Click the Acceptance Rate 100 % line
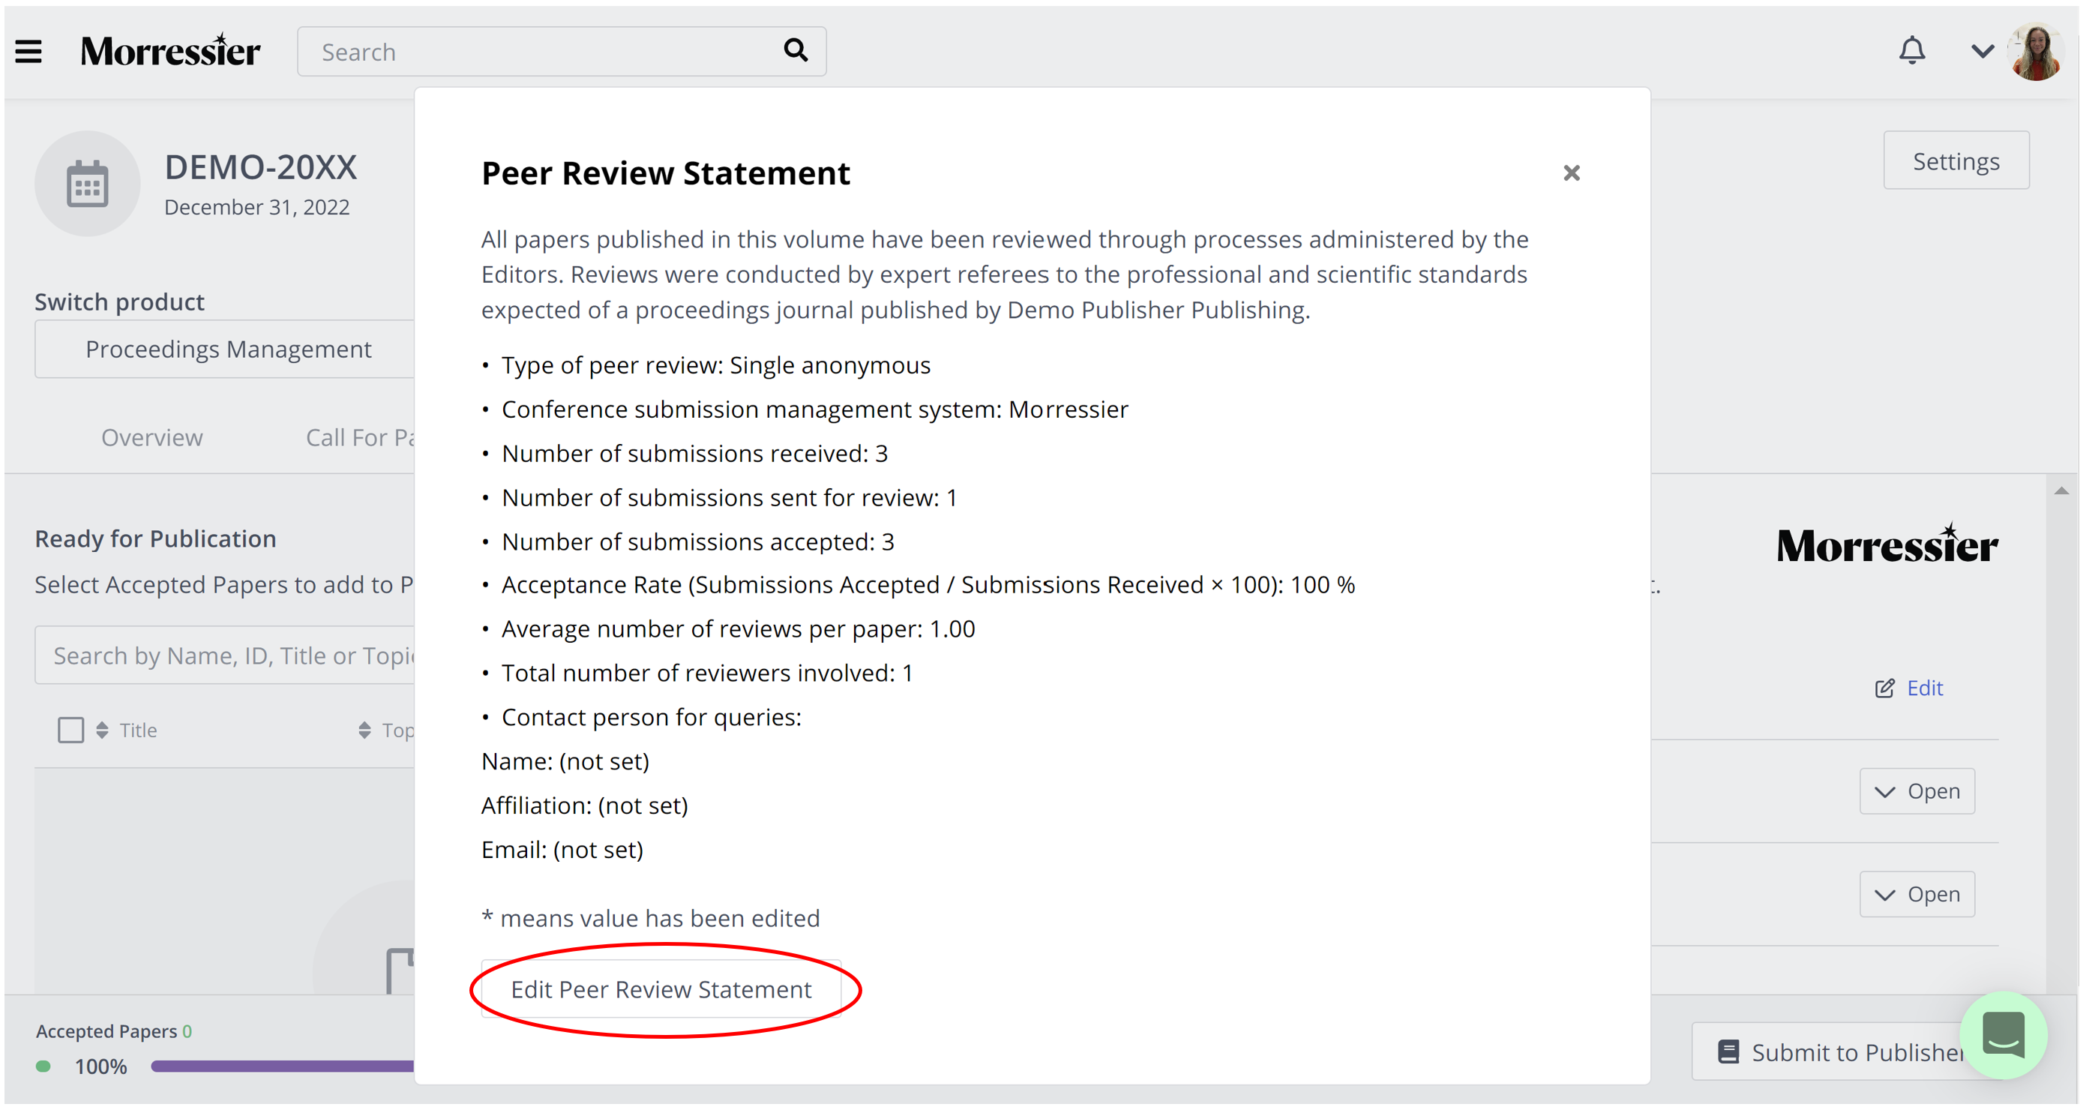This screenshot has width=2083, height=1107. (928, 585)
